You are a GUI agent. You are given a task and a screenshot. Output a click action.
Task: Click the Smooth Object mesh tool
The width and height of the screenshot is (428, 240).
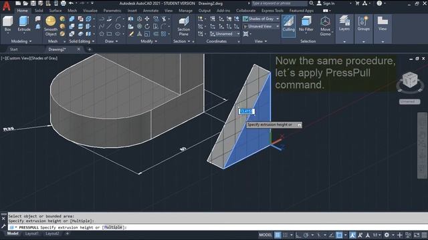[x=51, y=26]
